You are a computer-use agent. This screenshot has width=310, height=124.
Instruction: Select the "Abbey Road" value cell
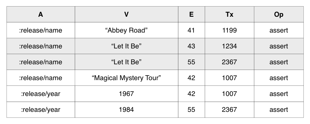tap(127, 30)
